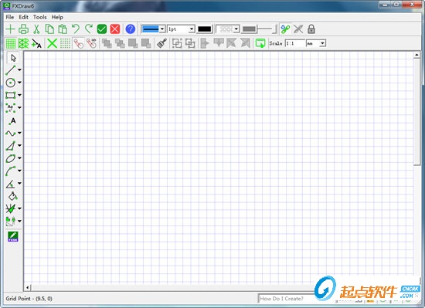Click the green plus New icon
The image size is (425, 308).
click(10, 29)
